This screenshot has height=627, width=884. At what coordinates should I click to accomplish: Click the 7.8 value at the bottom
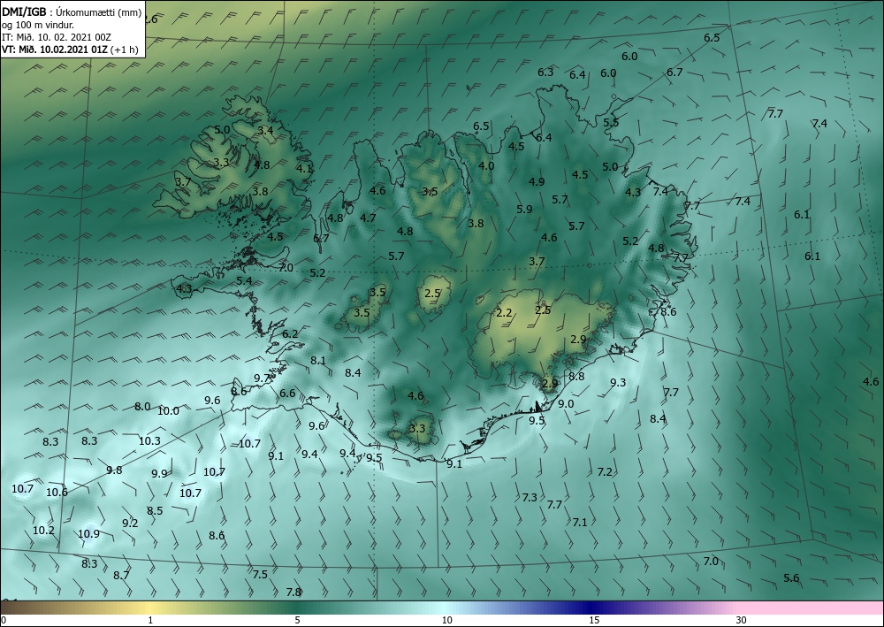click(293, 592)
